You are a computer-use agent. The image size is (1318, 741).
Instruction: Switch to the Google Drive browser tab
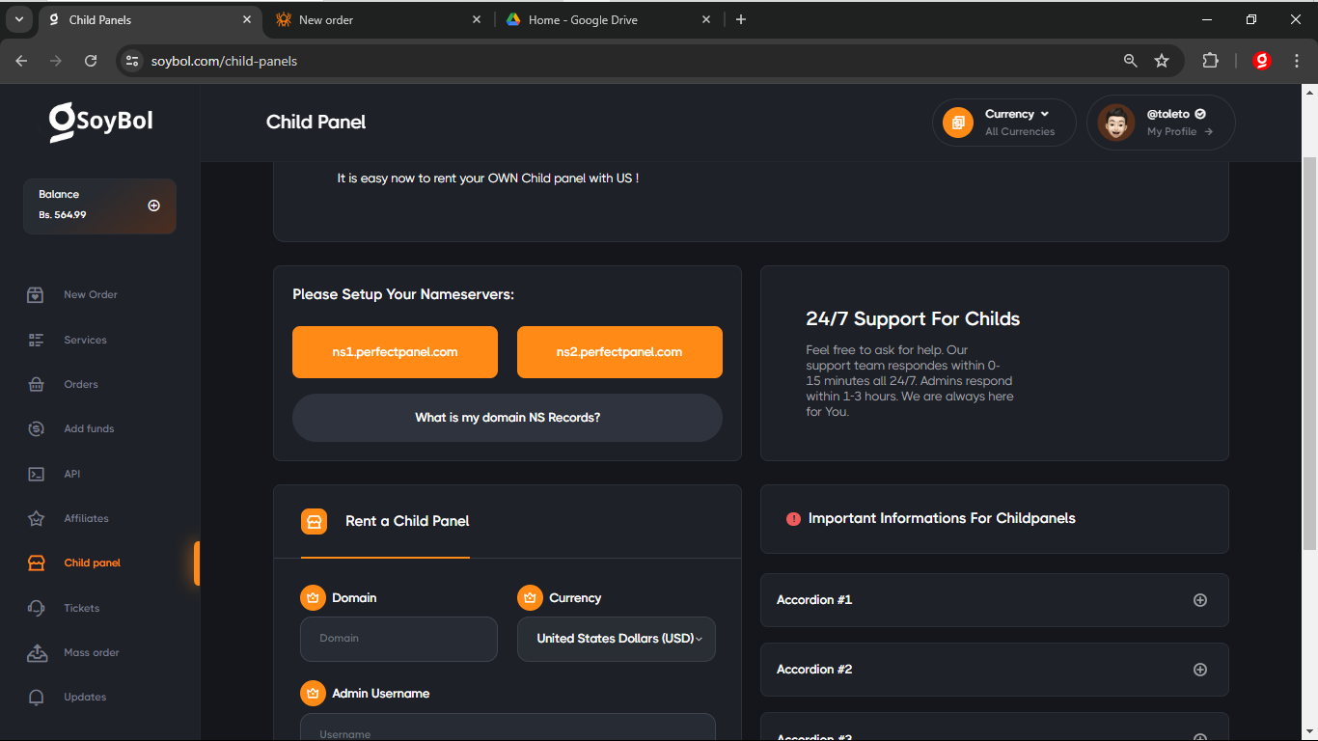(x=608, y=19)
